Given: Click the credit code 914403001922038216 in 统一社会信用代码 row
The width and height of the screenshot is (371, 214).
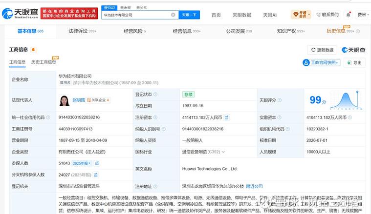Looking at the screenshot, I should pyautogui.click(x=79, y=117).
